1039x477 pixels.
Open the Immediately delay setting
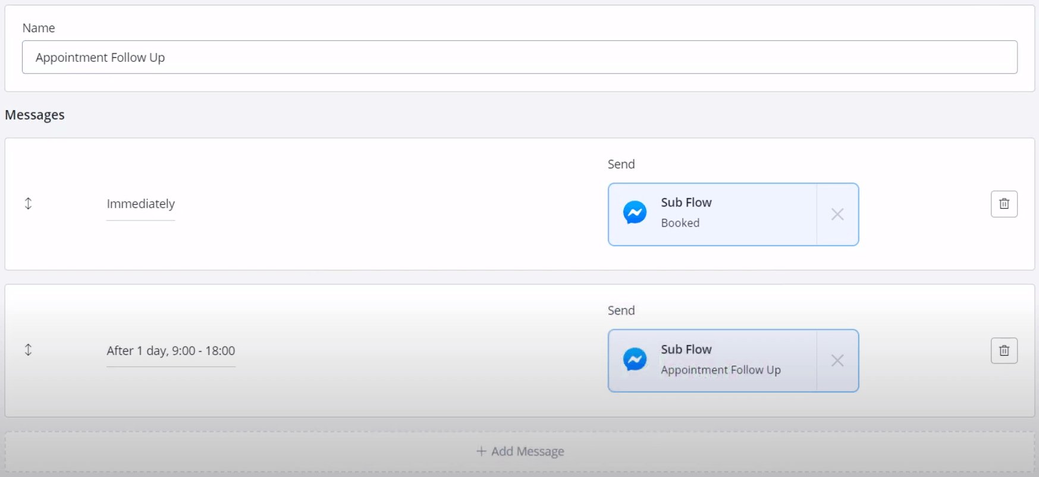140,204
